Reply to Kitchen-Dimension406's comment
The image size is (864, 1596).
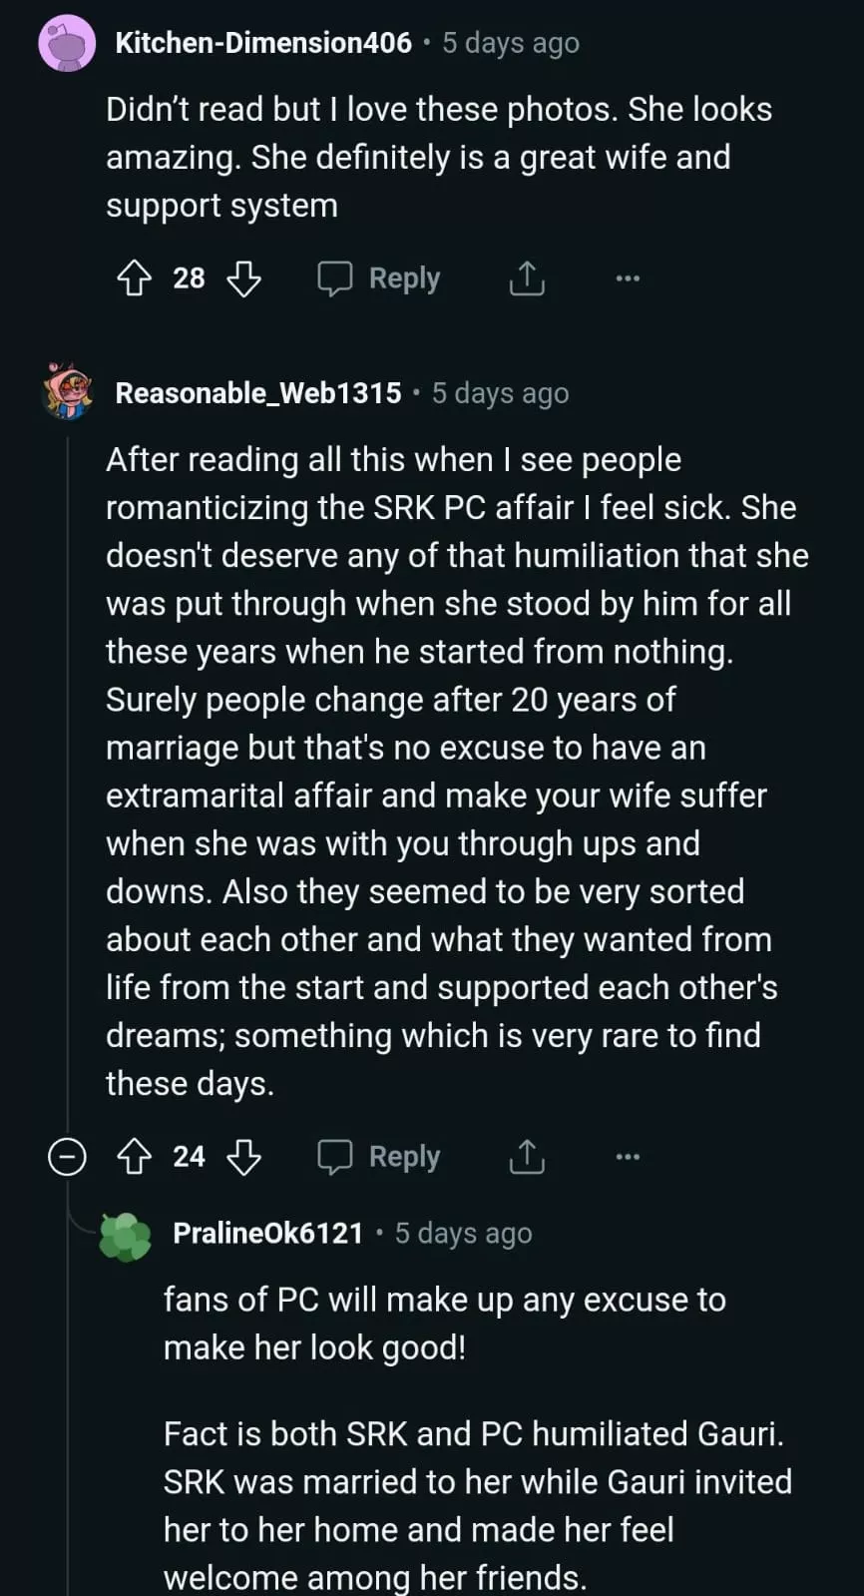click(x=379, y=278)
